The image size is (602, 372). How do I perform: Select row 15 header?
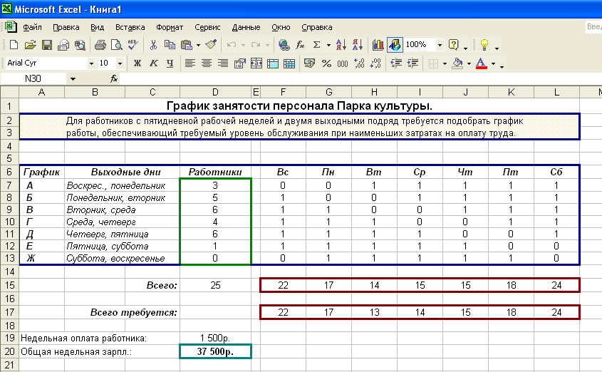pos(9,286)
